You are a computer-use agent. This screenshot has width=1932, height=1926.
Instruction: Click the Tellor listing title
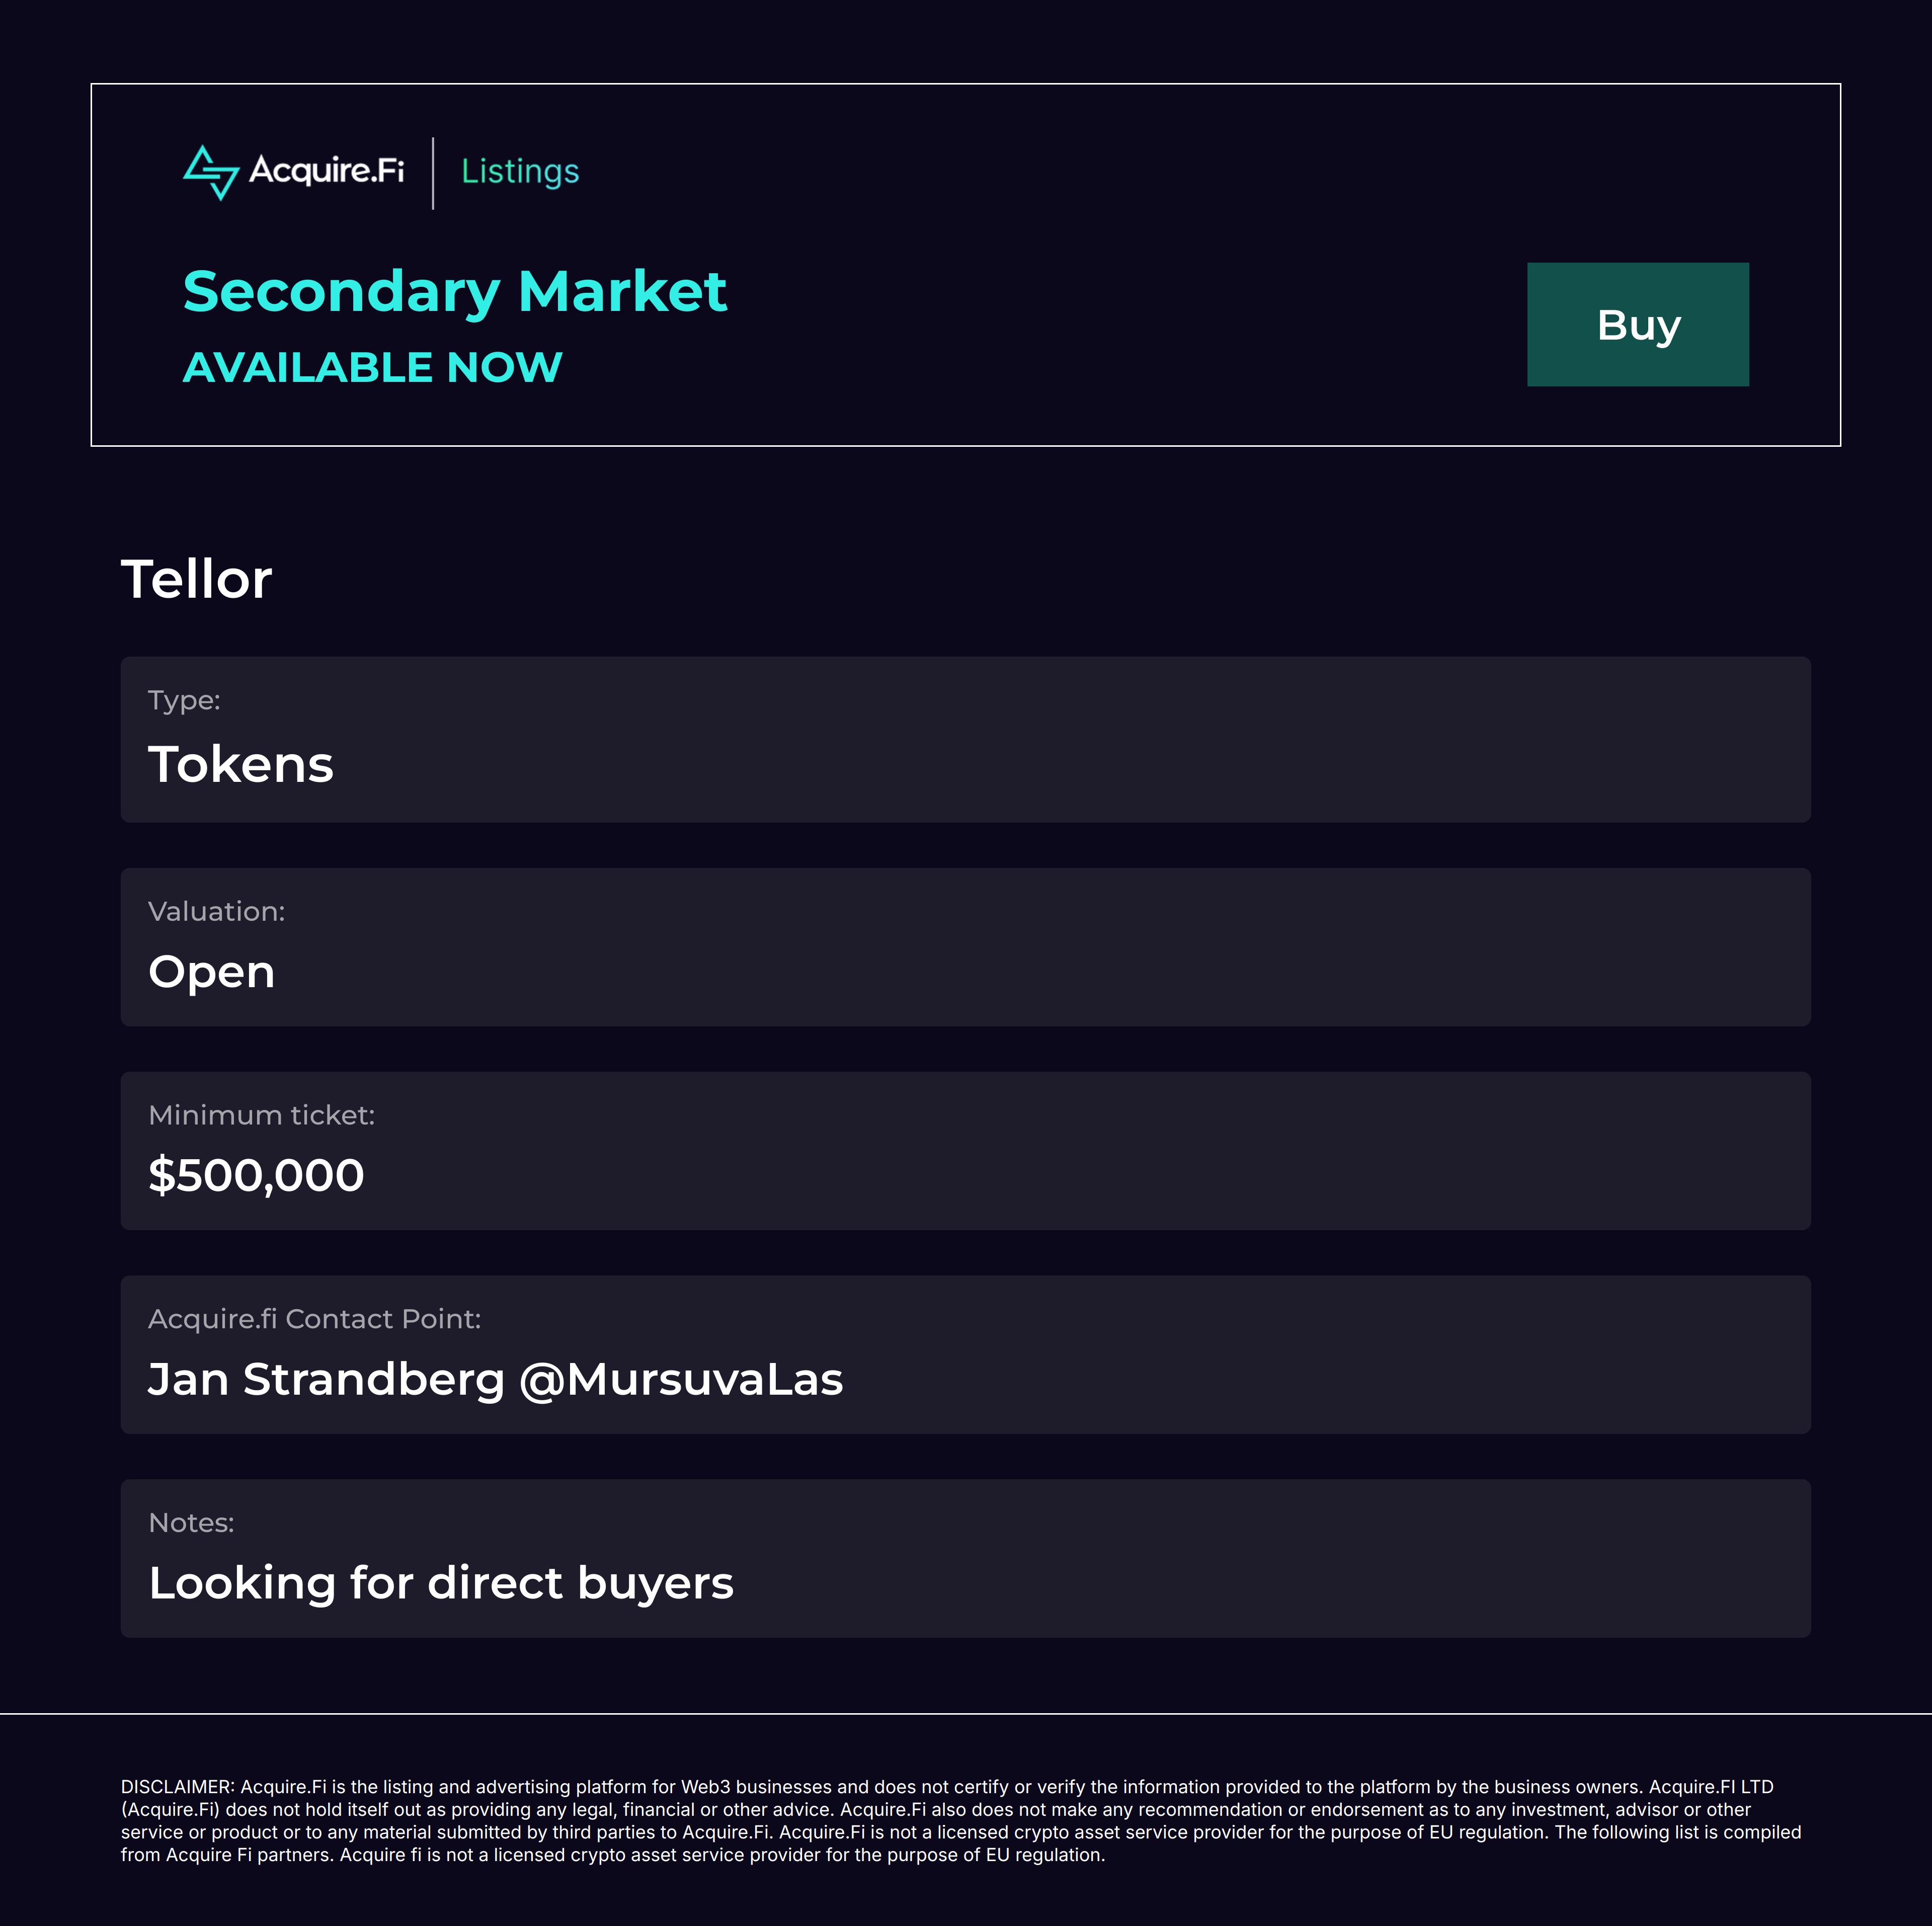tap(196, 579)
